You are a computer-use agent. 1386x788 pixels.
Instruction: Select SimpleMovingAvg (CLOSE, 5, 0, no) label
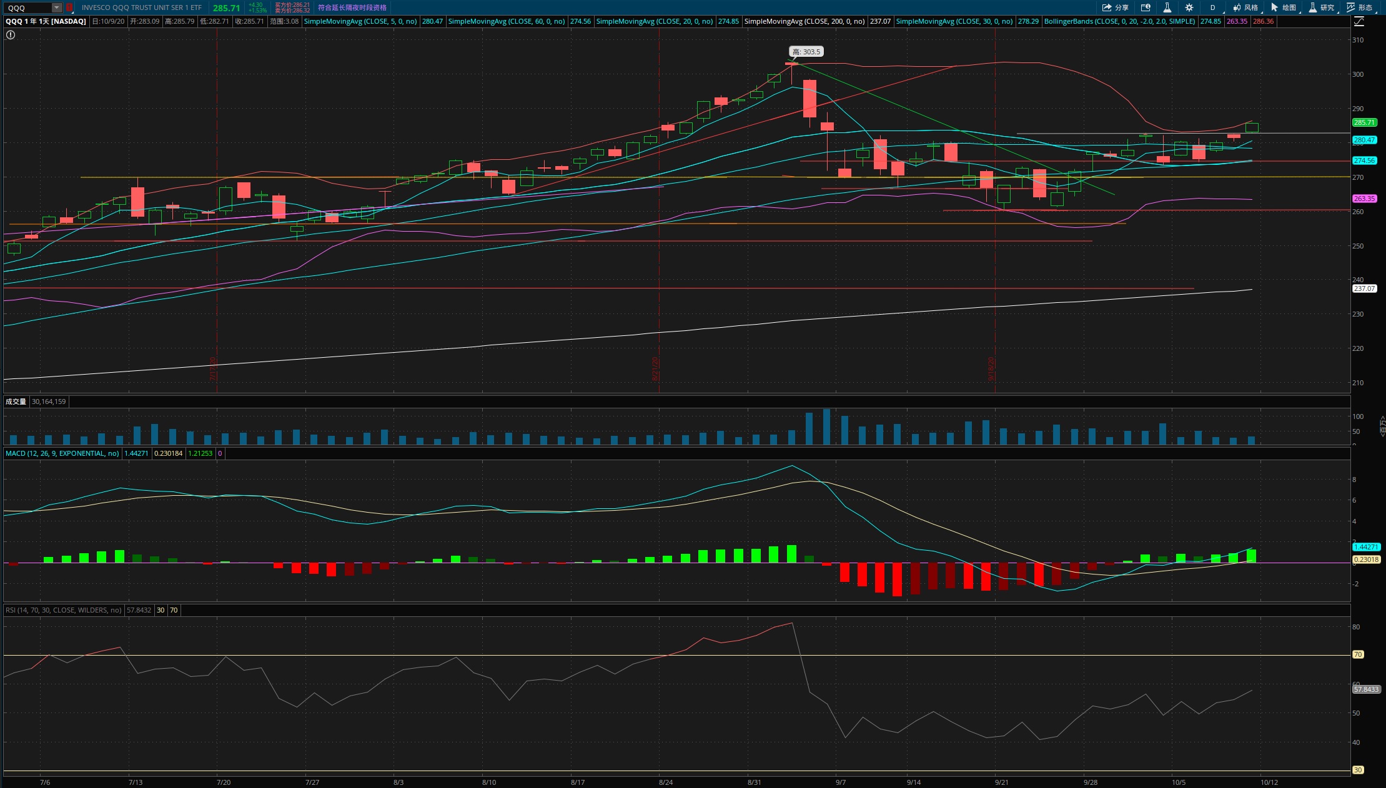pyautogui.click(x=360, y=21)
